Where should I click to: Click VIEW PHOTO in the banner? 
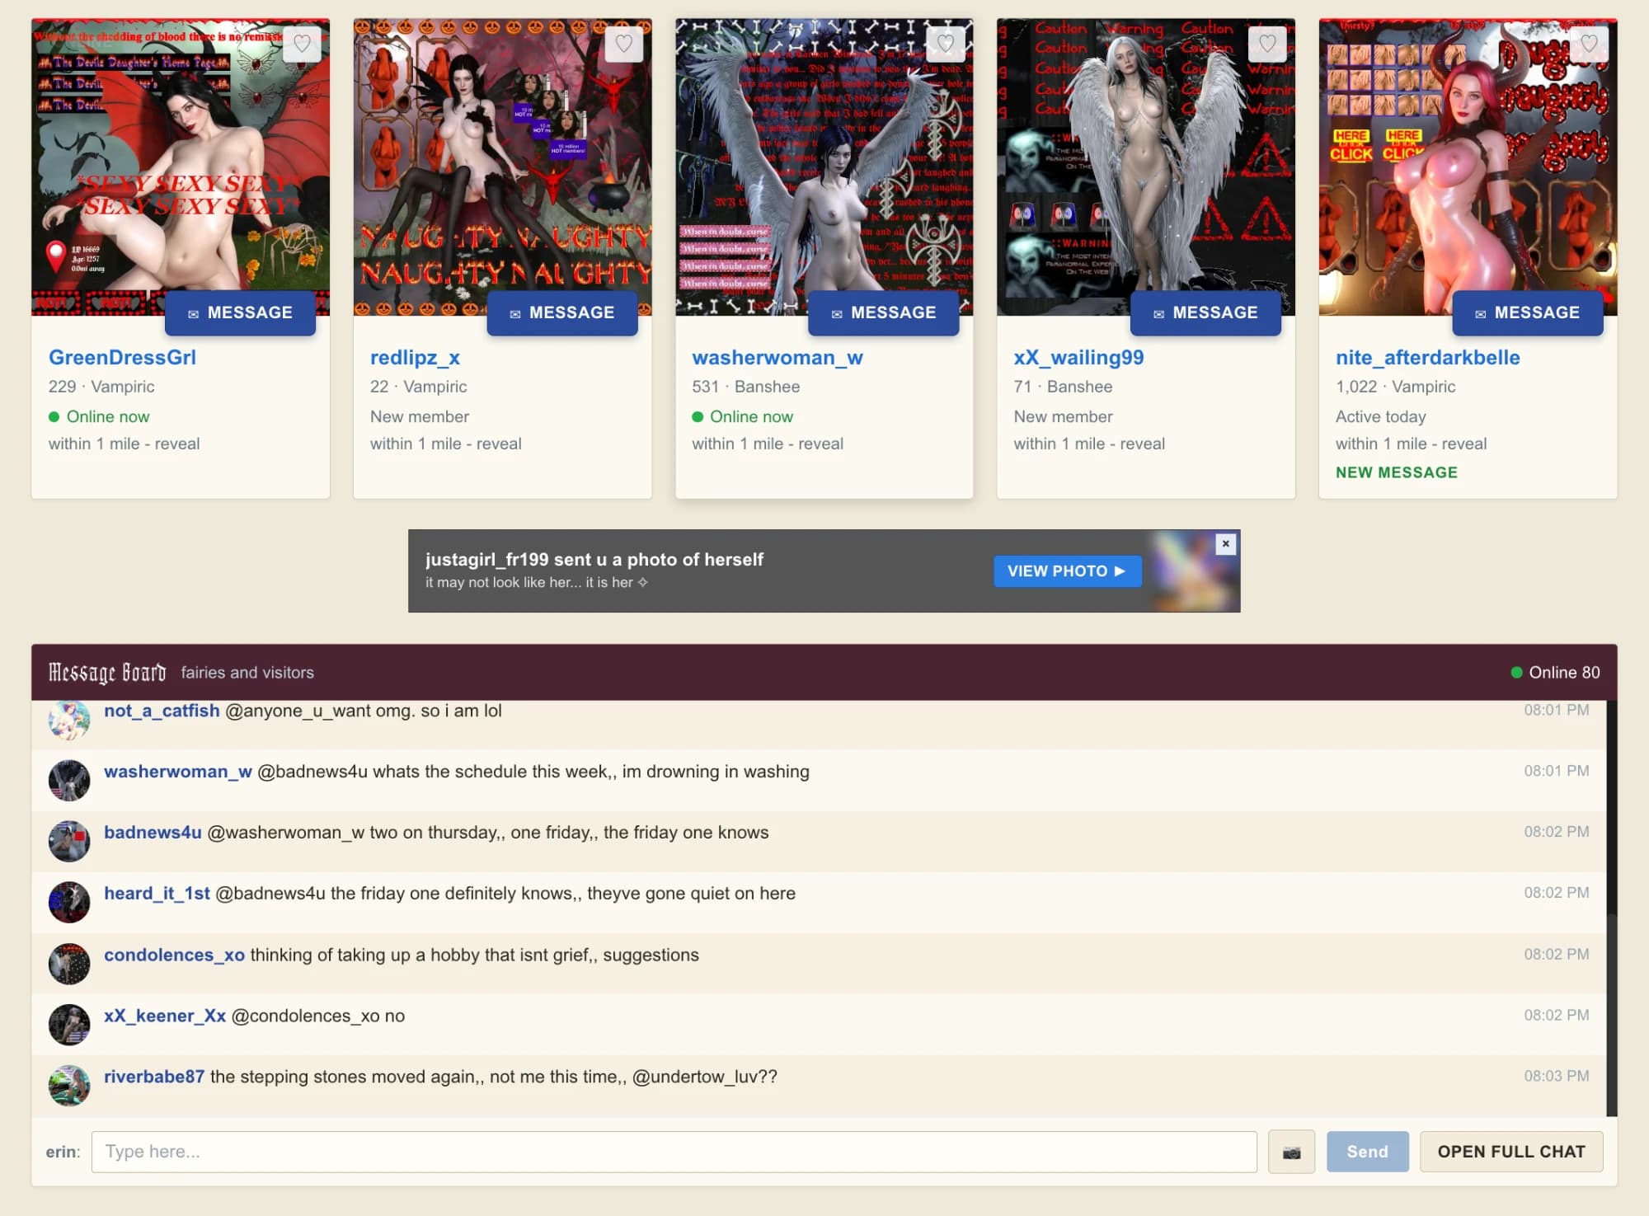pos(1067,570)
